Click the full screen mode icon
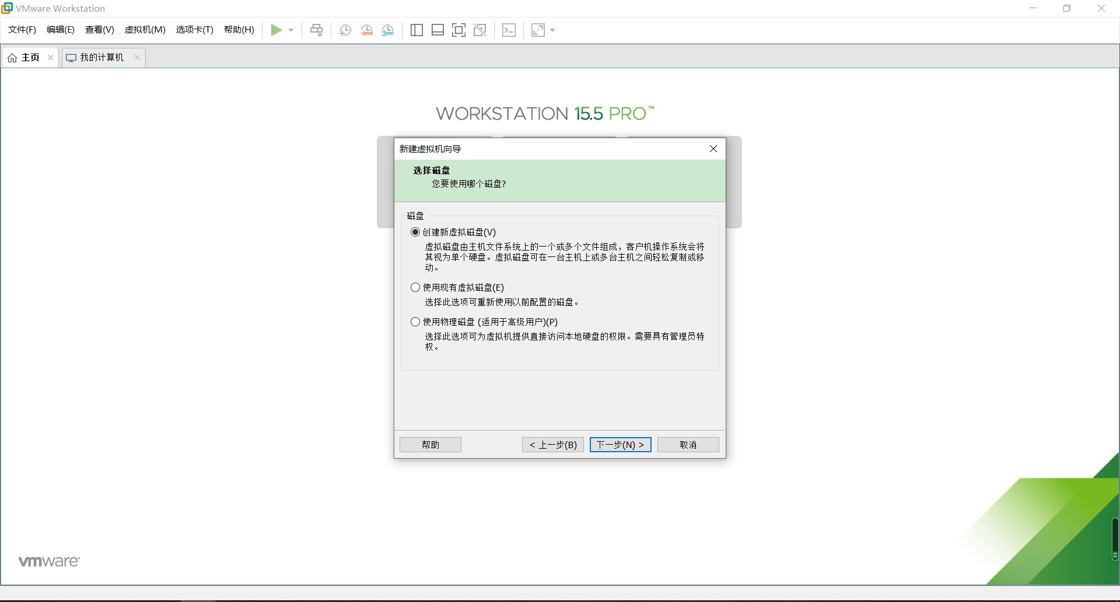1120x602 pixels. click(459, 30)
